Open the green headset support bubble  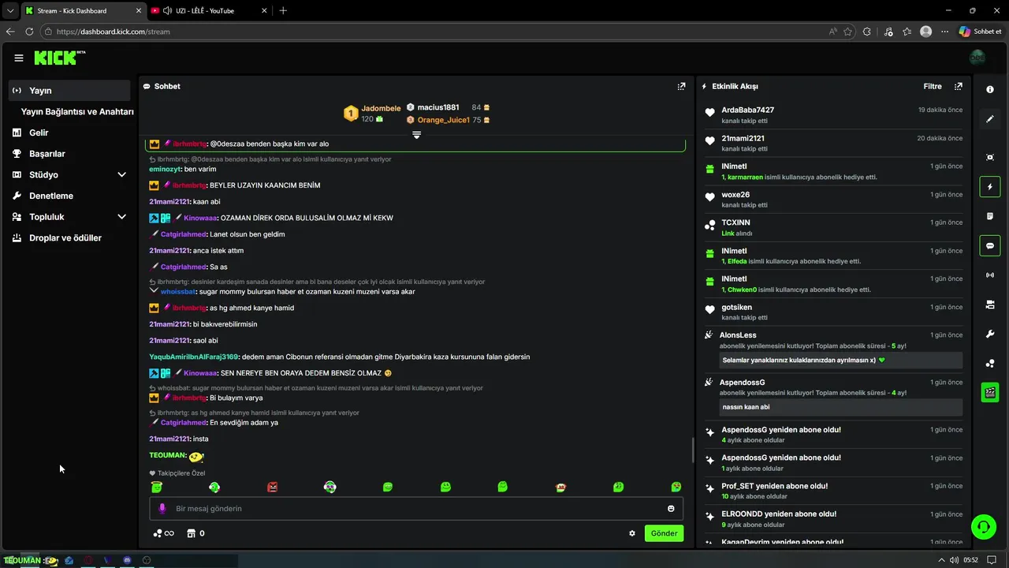pos(983,526)
